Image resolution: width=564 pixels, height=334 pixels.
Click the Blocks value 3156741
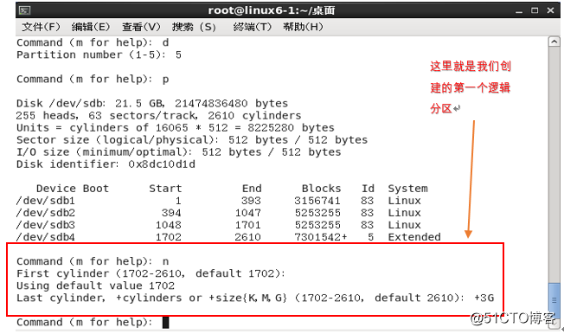coord(317,201)
